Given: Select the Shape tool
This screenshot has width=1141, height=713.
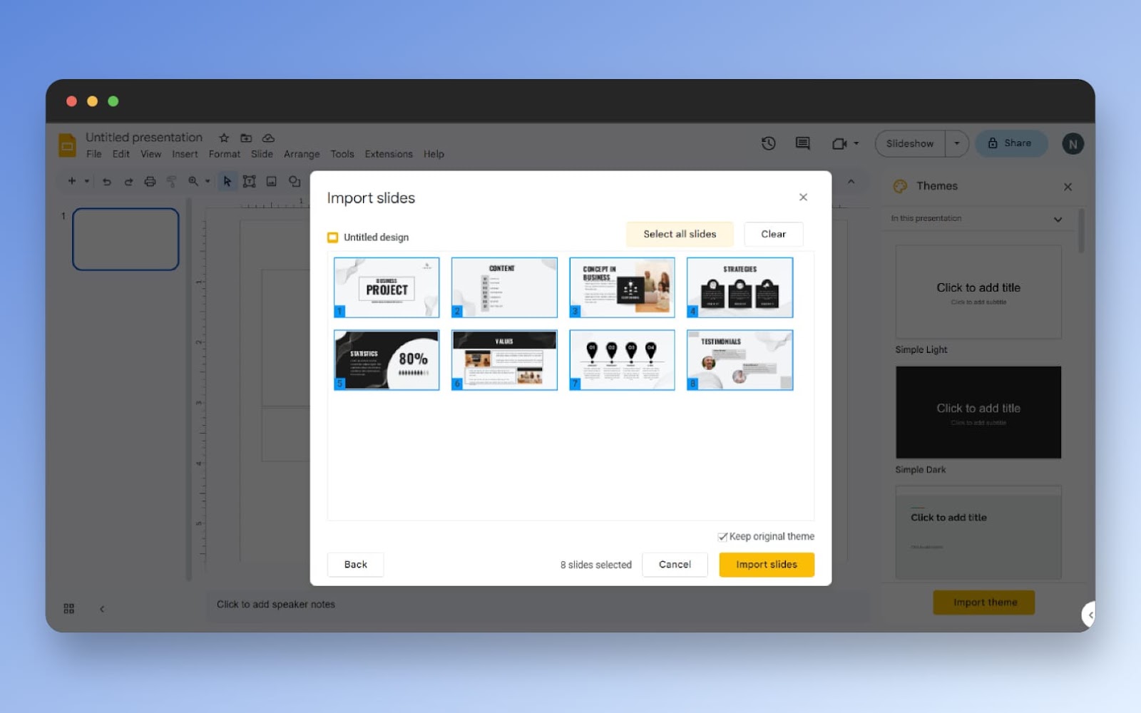Looking at the screenshot, I should click(293, 181).
